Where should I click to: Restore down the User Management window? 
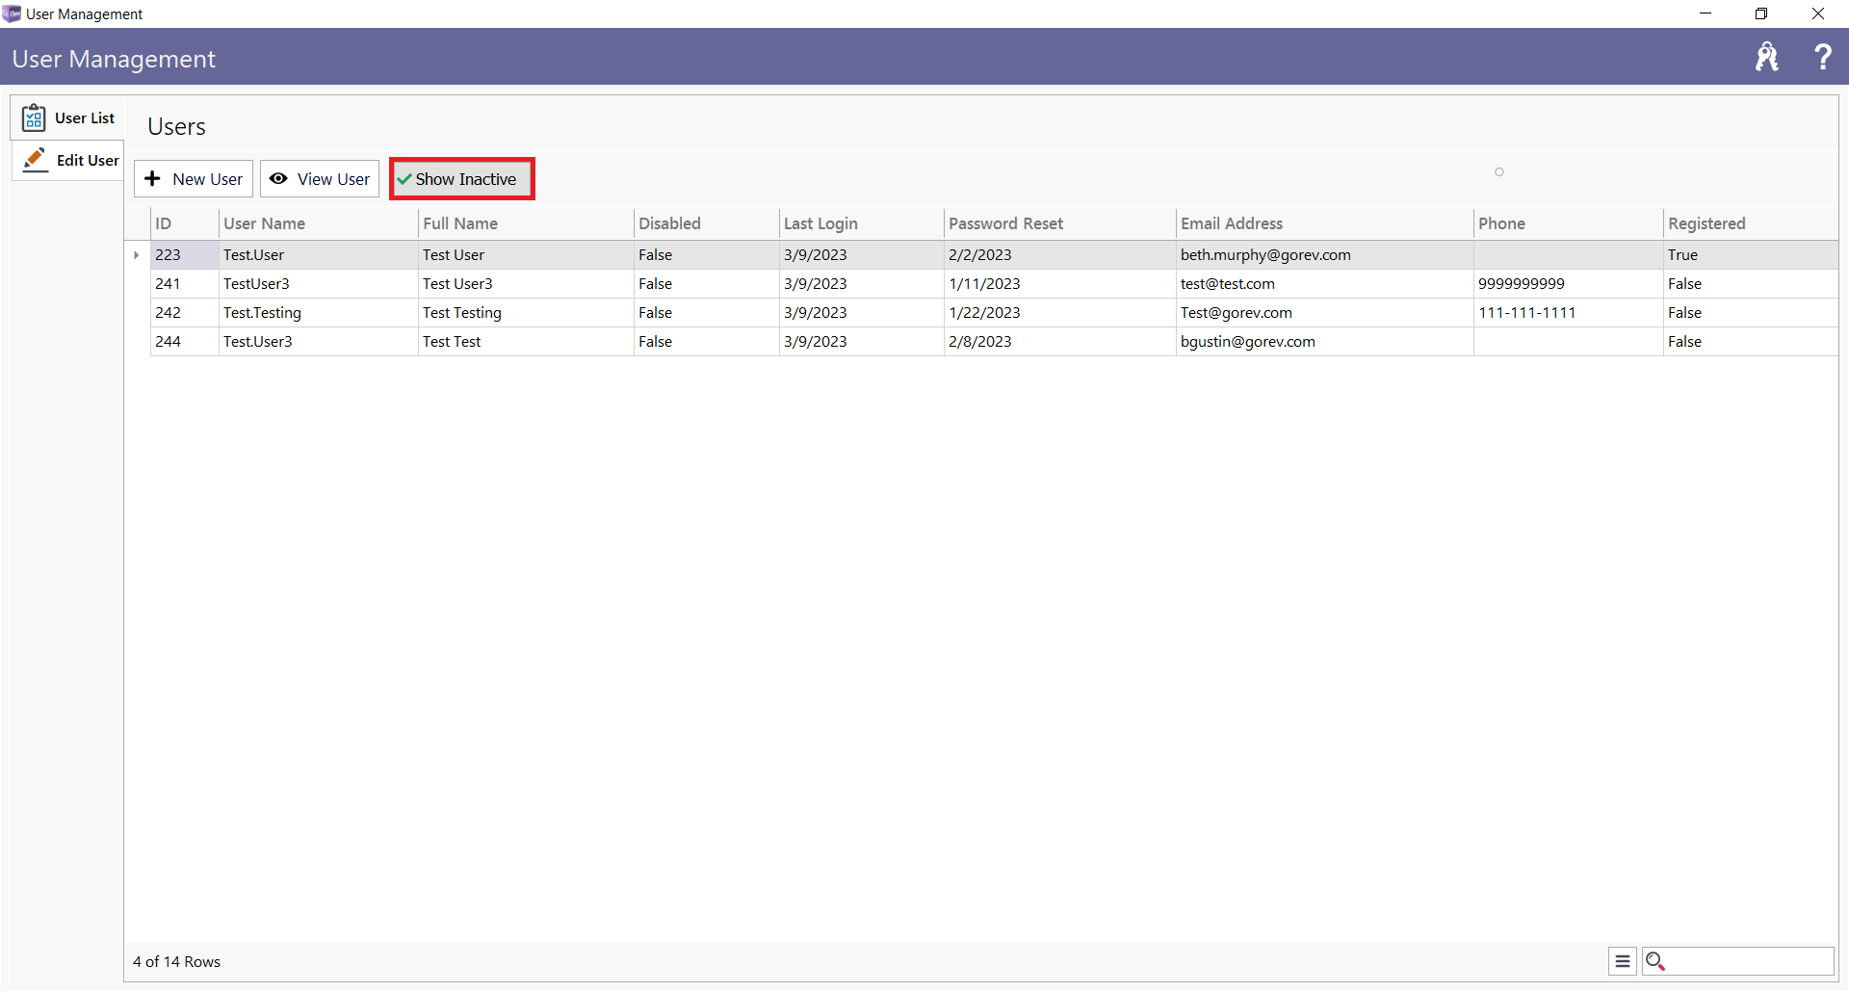click(1761, 13)
